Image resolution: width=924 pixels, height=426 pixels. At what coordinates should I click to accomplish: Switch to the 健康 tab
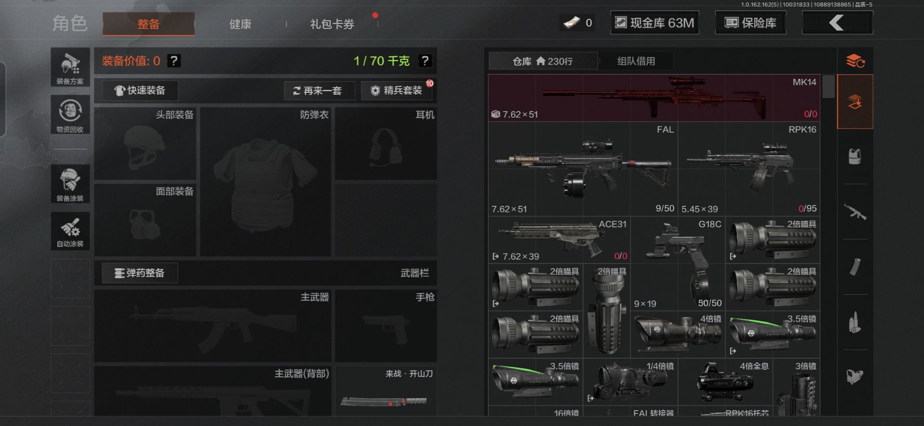(x=240, y=24)
